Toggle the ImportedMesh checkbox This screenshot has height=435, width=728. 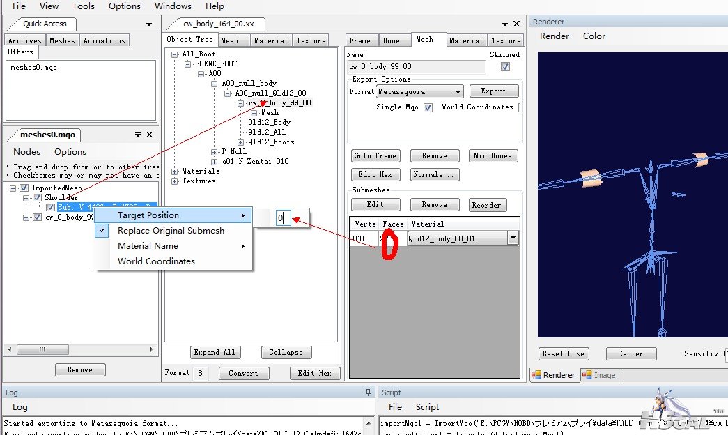click(24, 188)
